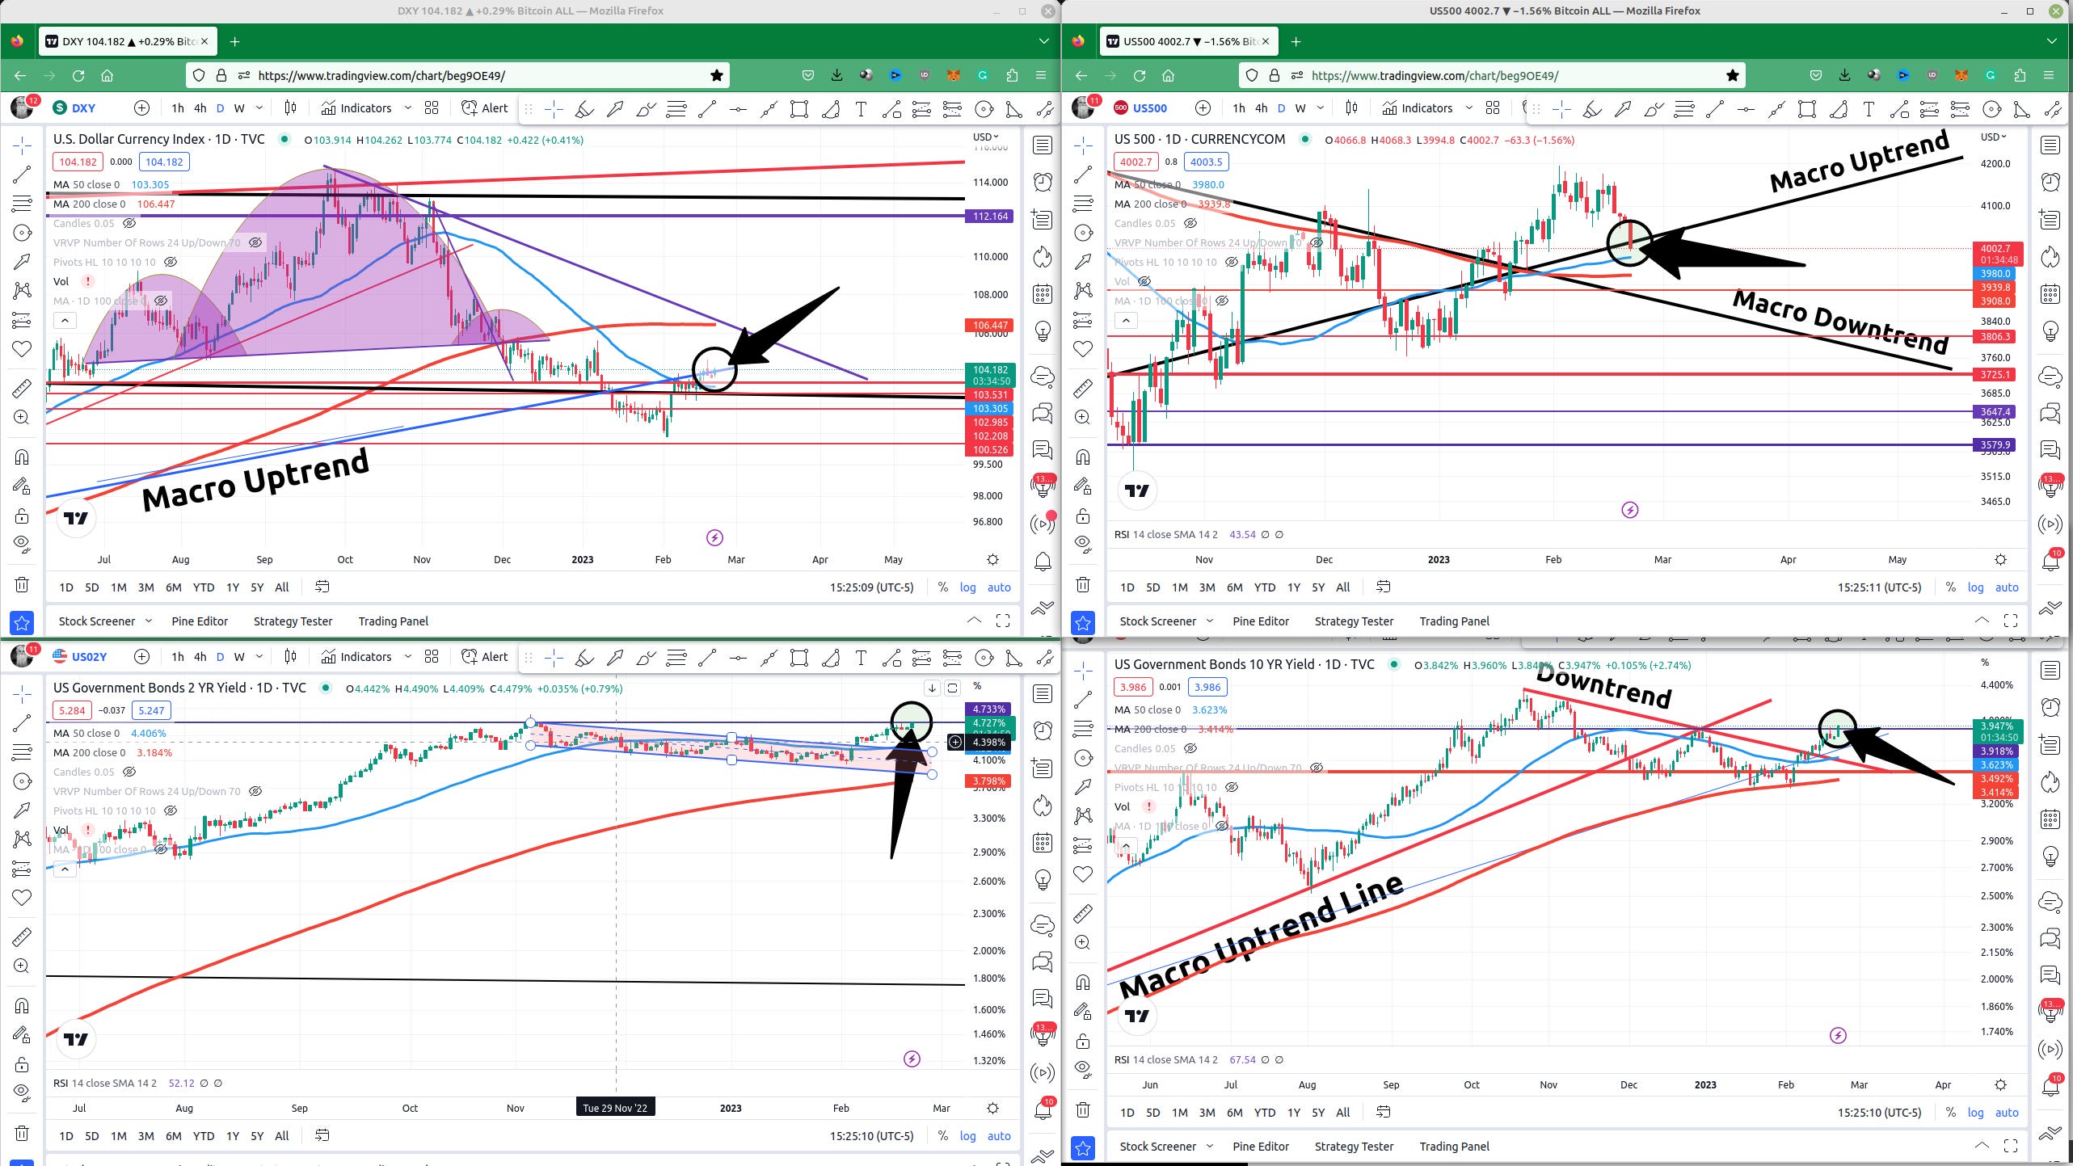Open Stock Screener dropdown arrow in left window
Screen dimensions: 2073x1166
tap(148, 621)
